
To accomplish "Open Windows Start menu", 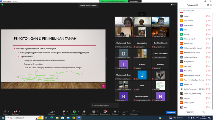I will [3, 118].
